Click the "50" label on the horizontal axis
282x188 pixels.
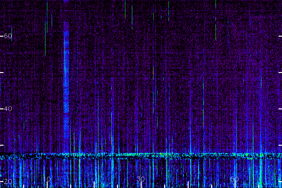235,179
